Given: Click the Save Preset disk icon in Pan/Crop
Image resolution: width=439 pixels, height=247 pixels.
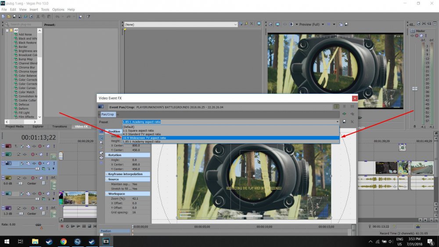Looking at the screenshot, I should (344, 122).
